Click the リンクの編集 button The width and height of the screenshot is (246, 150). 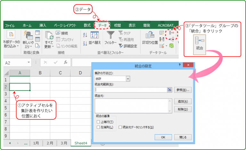[67, 46]
